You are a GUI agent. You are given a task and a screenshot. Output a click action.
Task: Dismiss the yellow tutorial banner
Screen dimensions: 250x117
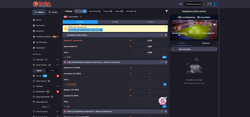pyautogui.click(x=166, y=27)
